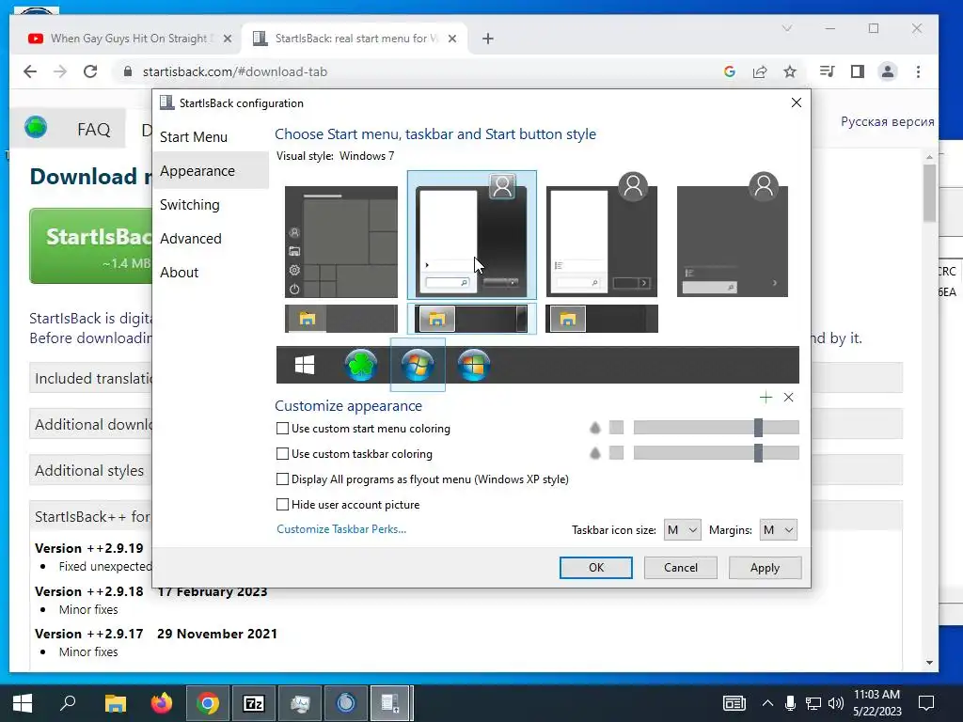The image size is (963, 722).
Task: Choose the green clover start button orb
Action: pyautogui.click(x=360, y=366)
